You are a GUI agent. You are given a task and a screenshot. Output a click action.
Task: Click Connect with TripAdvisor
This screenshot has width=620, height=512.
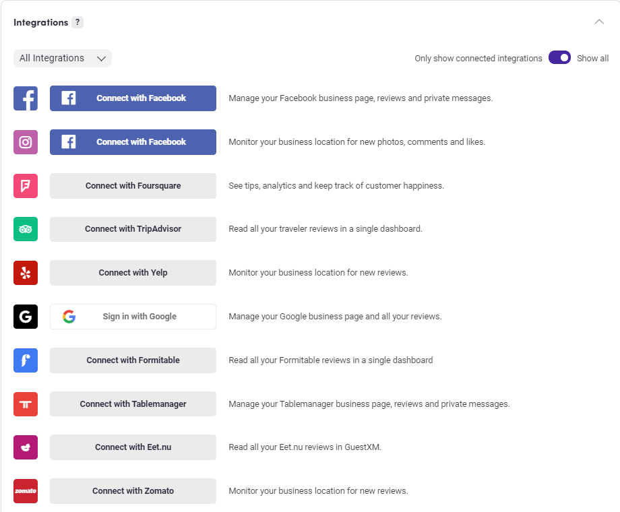133,229
